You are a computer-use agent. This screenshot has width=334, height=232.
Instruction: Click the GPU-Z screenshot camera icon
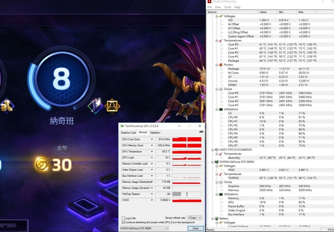click(x=201, y=132)
